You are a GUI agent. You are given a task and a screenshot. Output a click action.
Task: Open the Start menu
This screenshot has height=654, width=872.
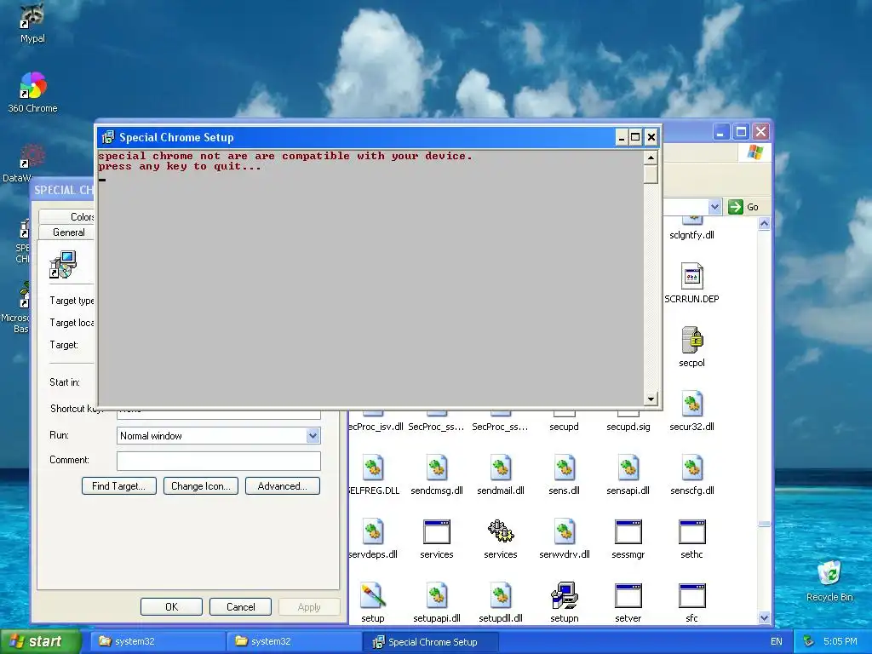(x=39, y=641)
